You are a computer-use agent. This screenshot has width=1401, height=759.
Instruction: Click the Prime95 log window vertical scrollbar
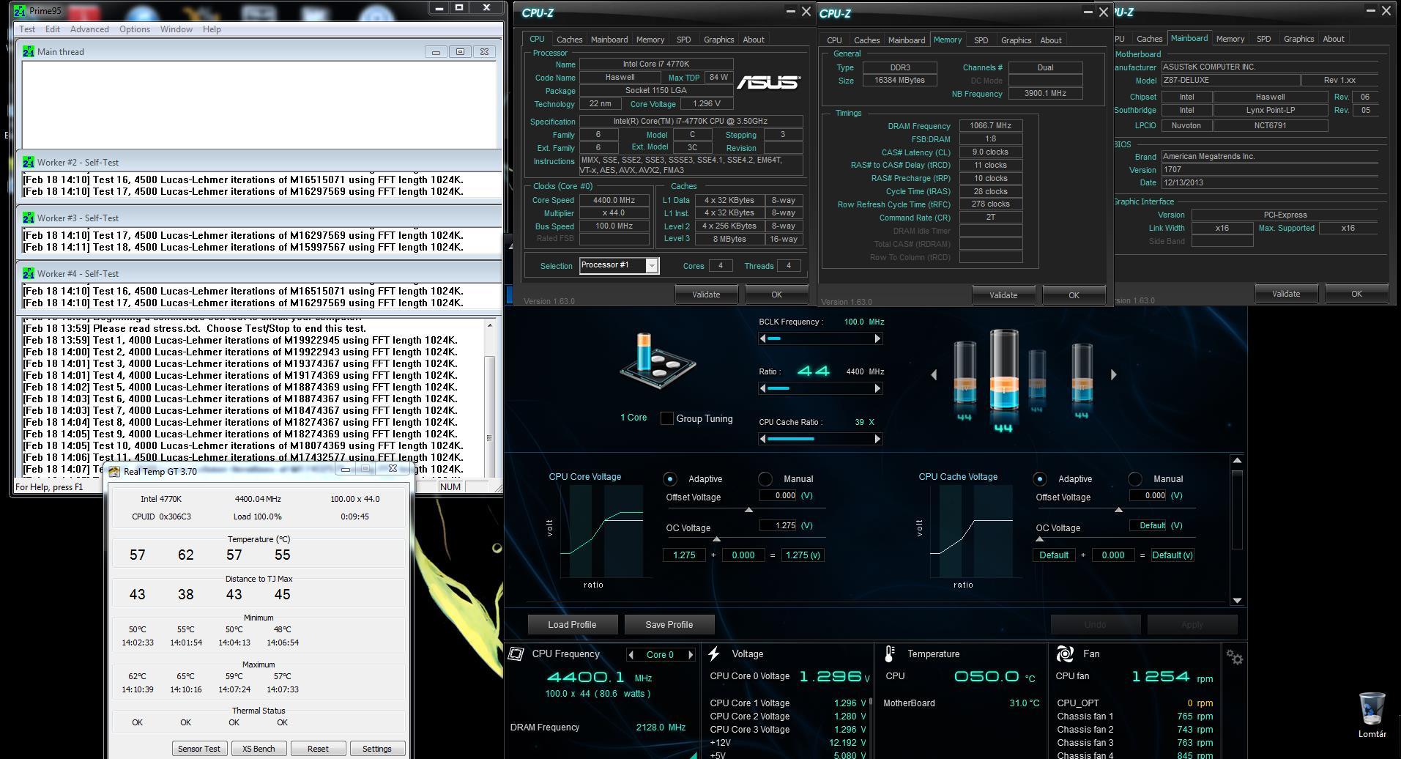pos(489,398)
